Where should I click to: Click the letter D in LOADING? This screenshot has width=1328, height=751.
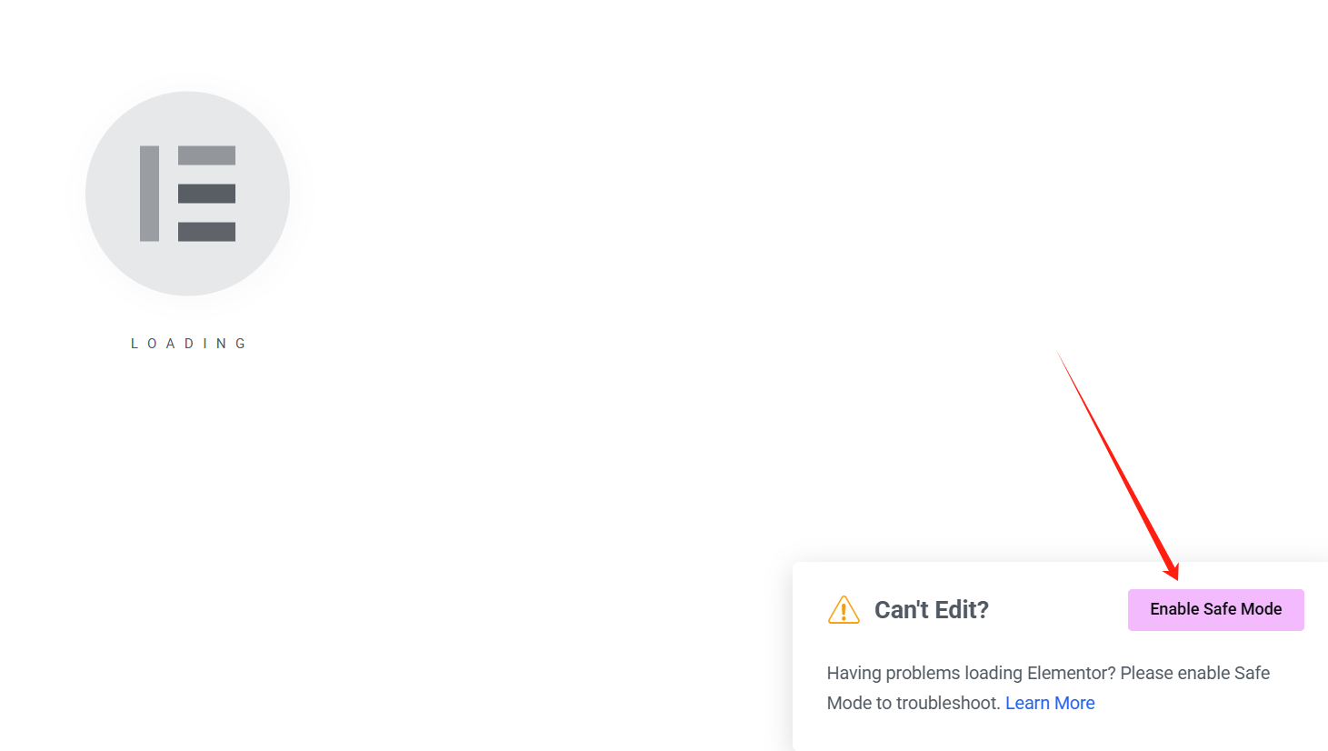(188, 344)
